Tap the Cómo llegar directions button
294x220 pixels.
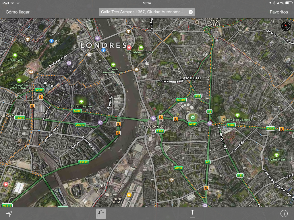pyautogui.click(x=18, y=12)
